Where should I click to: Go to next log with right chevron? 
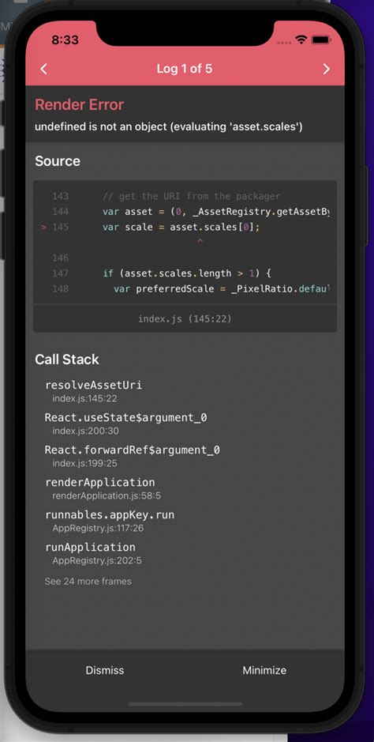(327, 69)
